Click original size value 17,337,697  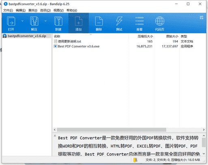pyautogui.click(x=170, y=46)
